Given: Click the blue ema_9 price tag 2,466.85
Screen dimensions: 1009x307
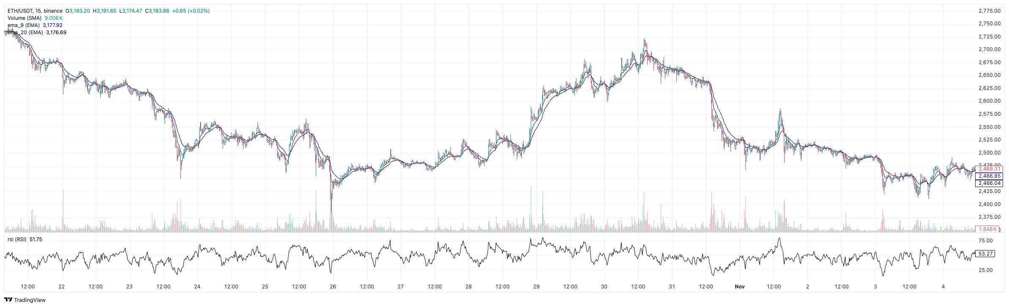Looking at the screenshot, I should coord(989,176).
